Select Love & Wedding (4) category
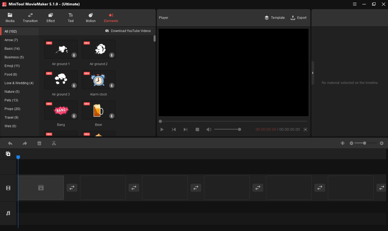 (x=20, y=83)
